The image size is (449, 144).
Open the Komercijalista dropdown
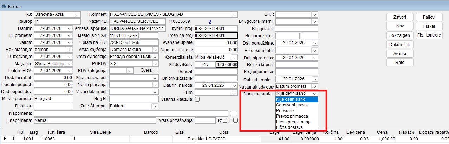(234, 57)
